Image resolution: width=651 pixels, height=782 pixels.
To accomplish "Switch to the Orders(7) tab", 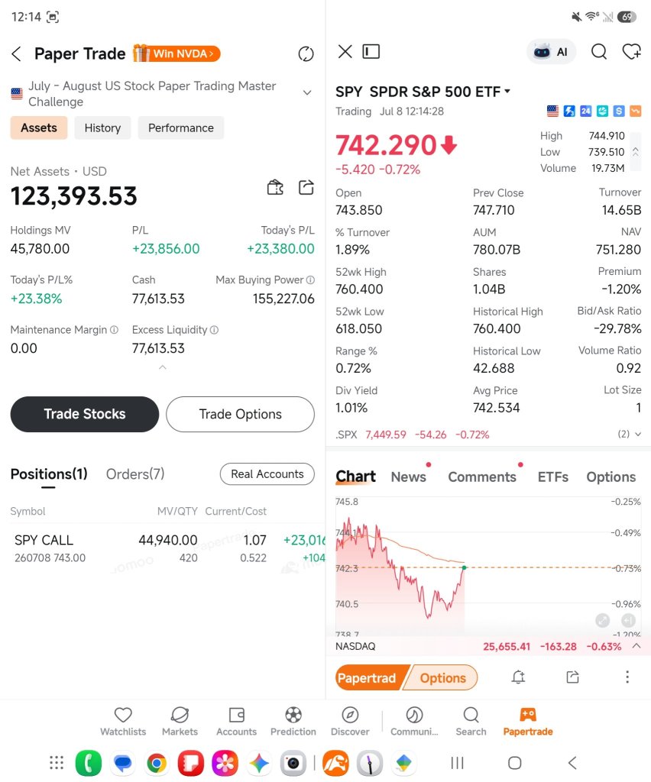I will coord(135,473).
